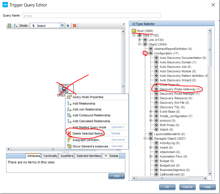Click the Query Name input field
The width and height of the screenshot is (220, 194).
pos(92,16)
